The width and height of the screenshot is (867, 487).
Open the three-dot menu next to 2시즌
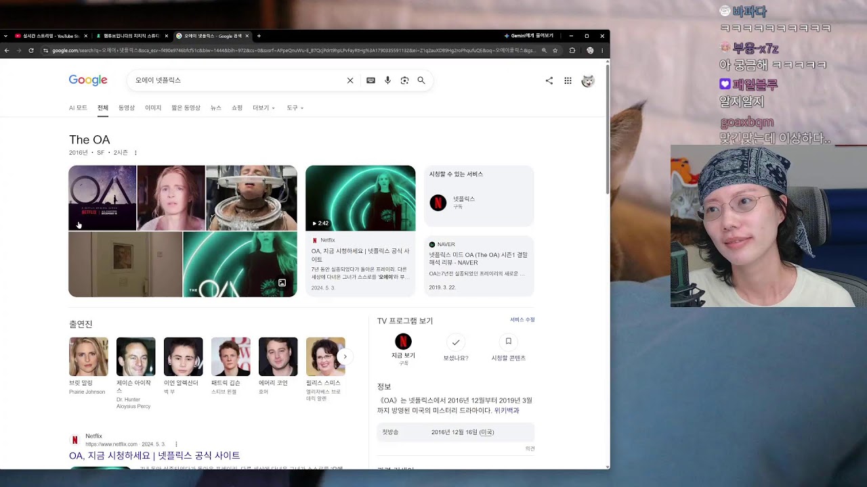click(x=135, y=153)
